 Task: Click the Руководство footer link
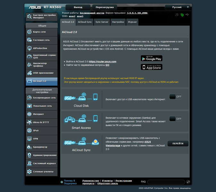[x=91, y=181]
